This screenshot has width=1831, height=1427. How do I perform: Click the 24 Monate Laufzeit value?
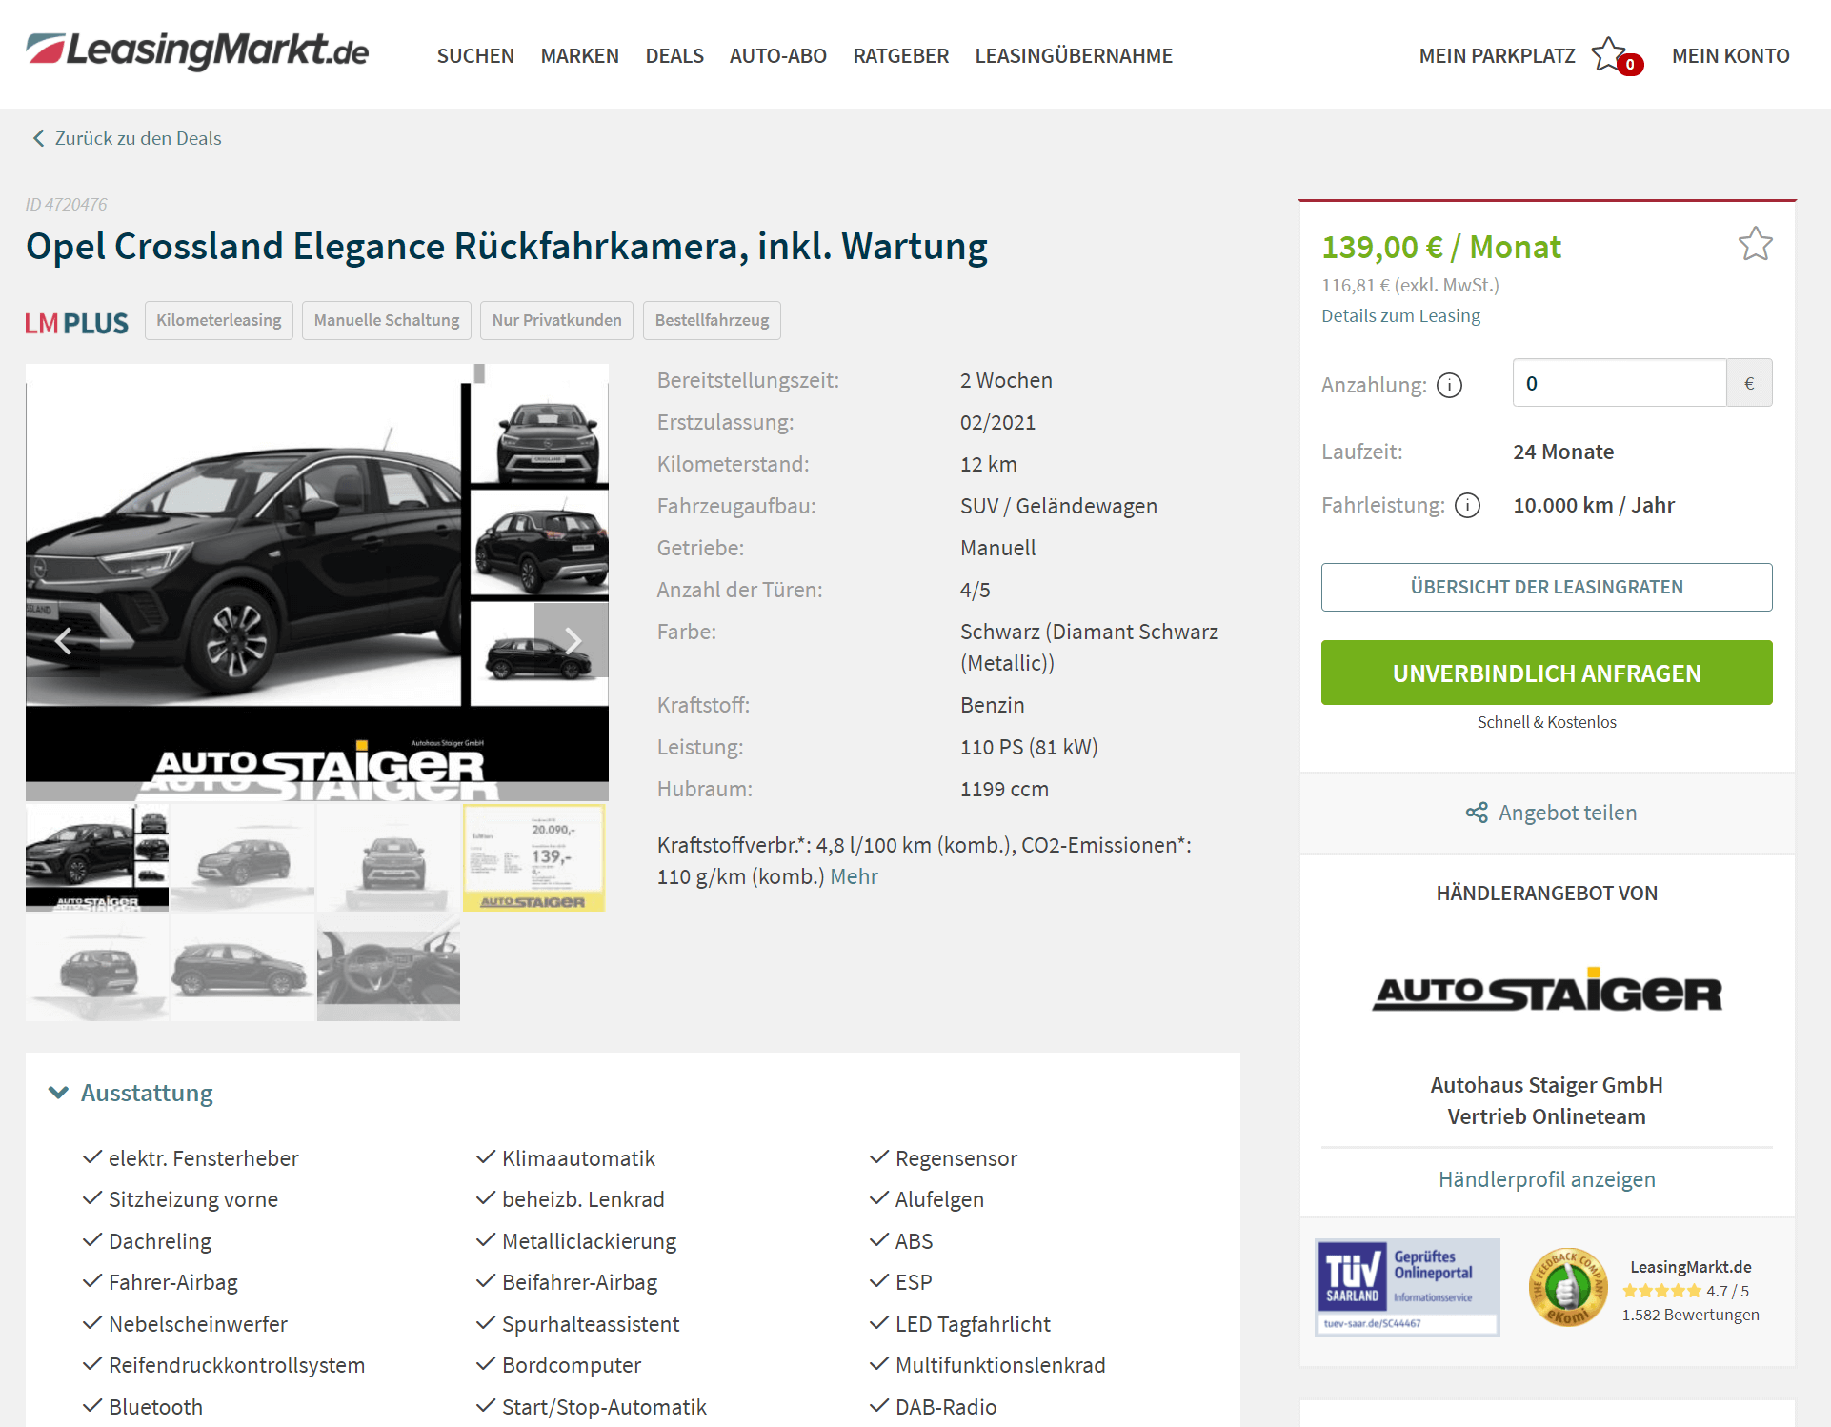(1563, 452)
